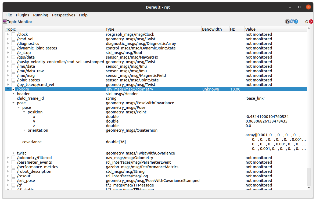
Task: Tick the /rosout checkbox
Action: click(13, 176)
